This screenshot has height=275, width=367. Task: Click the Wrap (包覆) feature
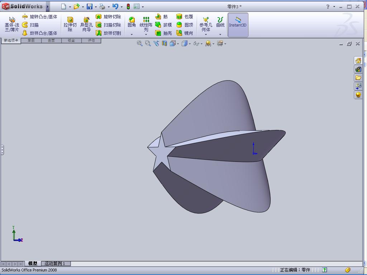(x=185, y=16)
